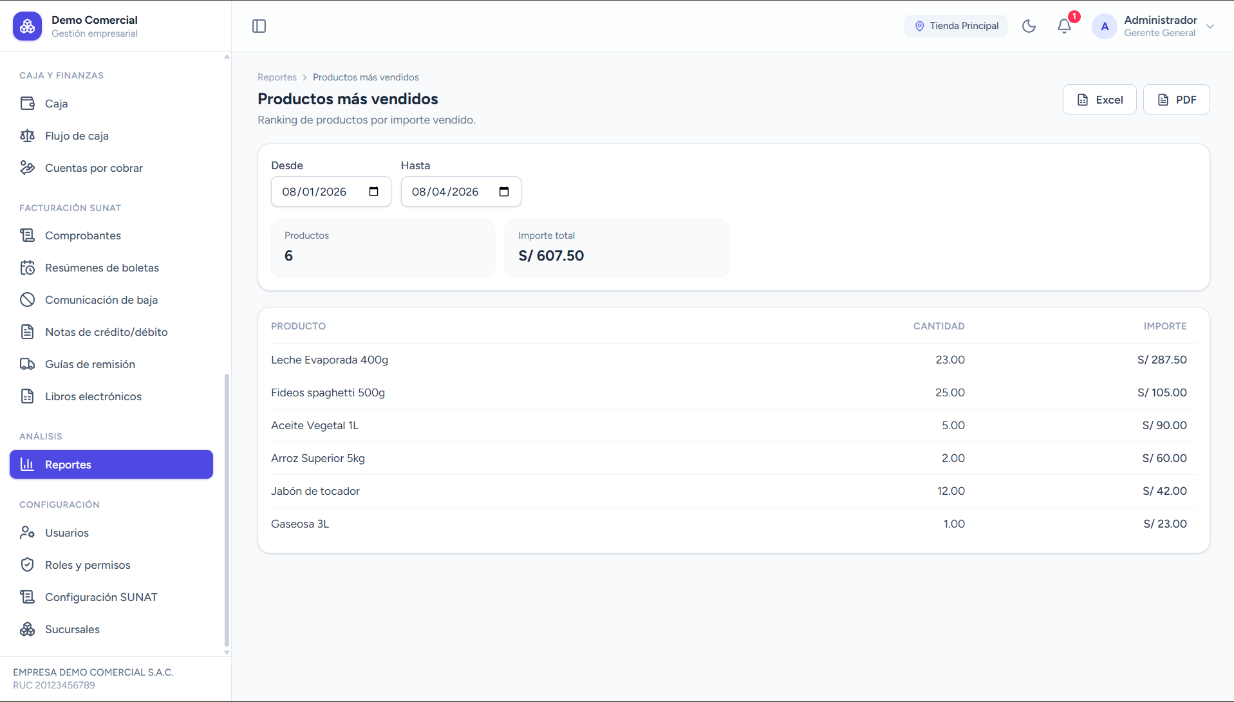Click the Jabón de tocador product
This screenshot has width=1234, height=702.
315,491
